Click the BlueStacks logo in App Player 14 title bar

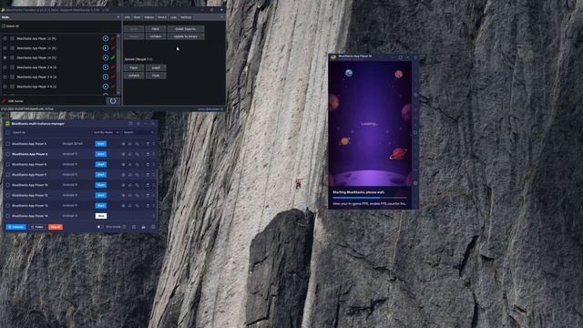[x=333, y=56]
